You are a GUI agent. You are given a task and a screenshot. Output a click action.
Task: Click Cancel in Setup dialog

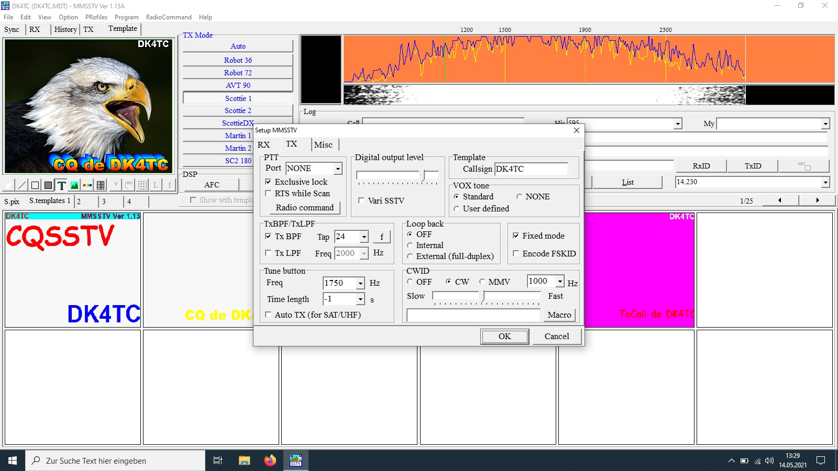[x=557, y=337]
